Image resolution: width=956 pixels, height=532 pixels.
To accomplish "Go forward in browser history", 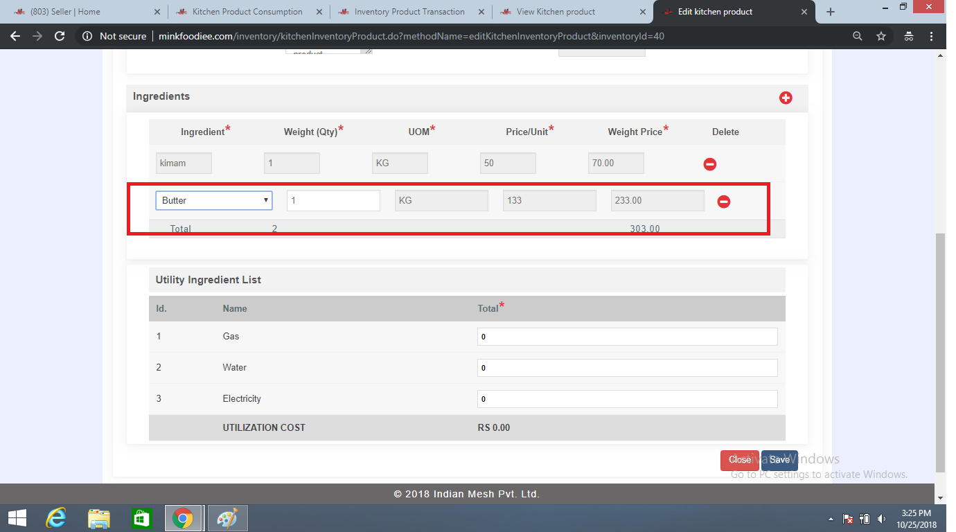I will (37, 36).
